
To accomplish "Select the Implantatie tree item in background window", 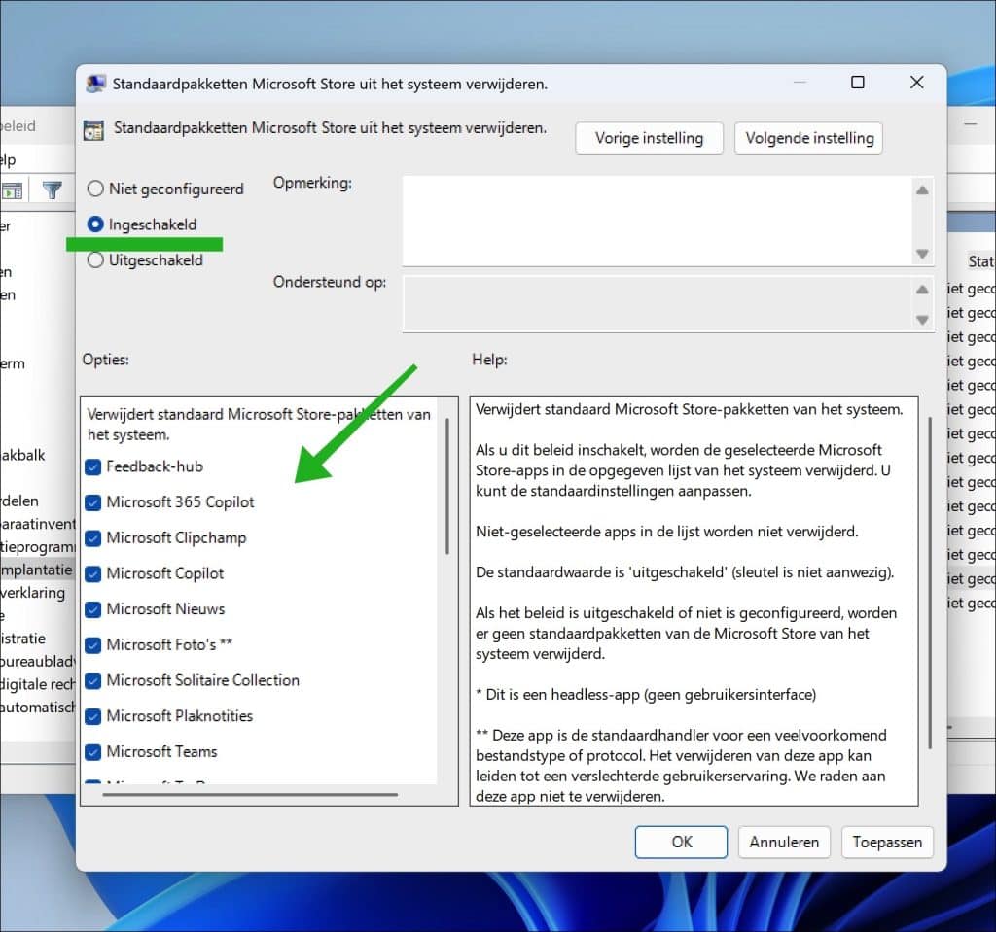I will point(36,570).
